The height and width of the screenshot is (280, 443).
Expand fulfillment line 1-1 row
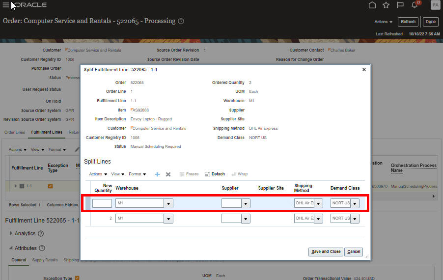coord(16,186)
